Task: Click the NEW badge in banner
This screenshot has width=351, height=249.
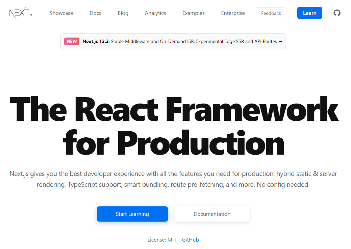Action: 72,41
